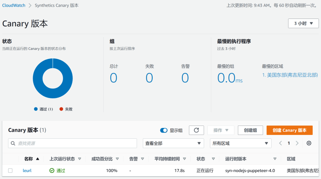Go to previous page arrow

[x=281, y=143]
